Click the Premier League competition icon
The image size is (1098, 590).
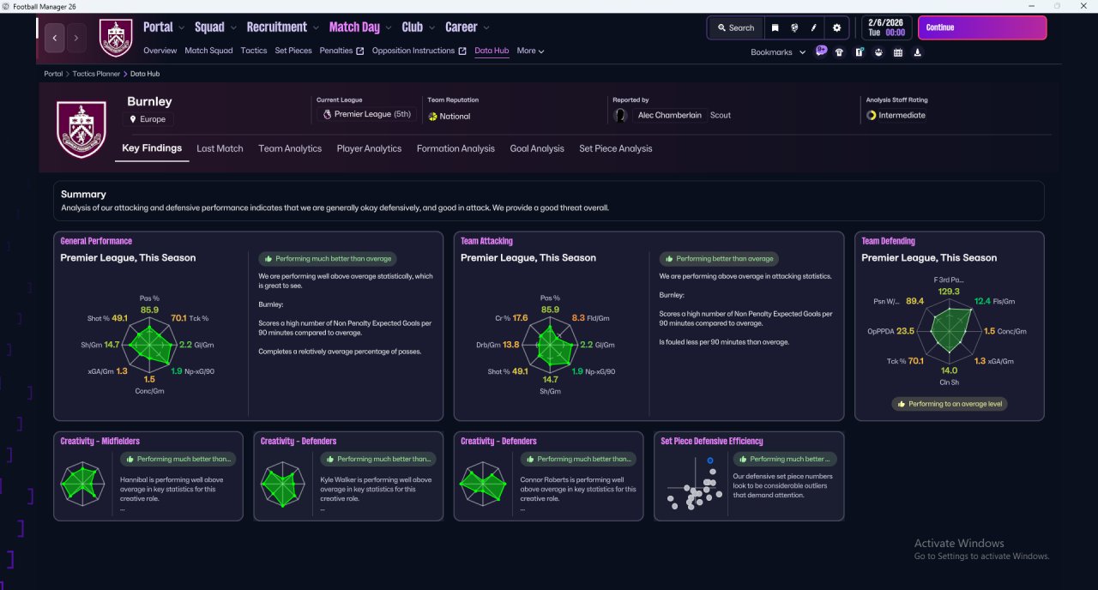click(x=327, y=114)
